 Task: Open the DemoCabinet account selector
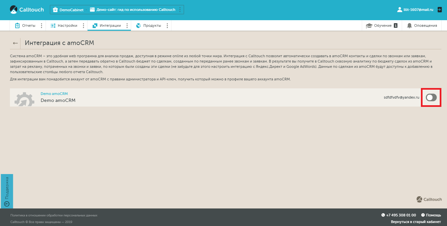[68, 10]
